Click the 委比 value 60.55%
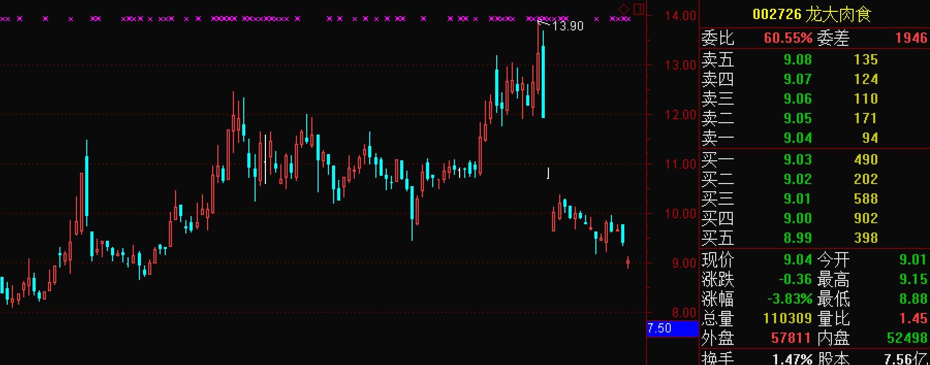This screenshot has width=930, height=365. pyautogui.click(x=787, y=38)
